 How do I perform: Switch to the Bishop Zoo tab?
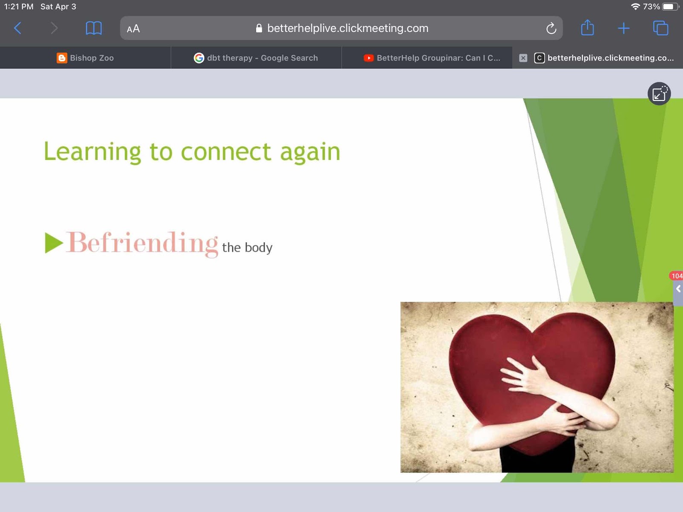pyautogui.click(x=85, y=58)
